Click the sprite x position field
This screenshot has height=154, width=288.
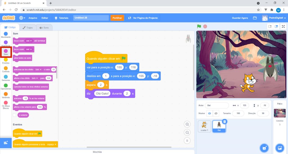(x=244, y=105)
